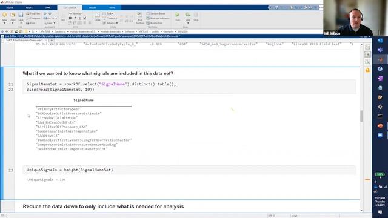
Task: Click the back navigation arrow in address bar
Action: [x=2, y=31]
